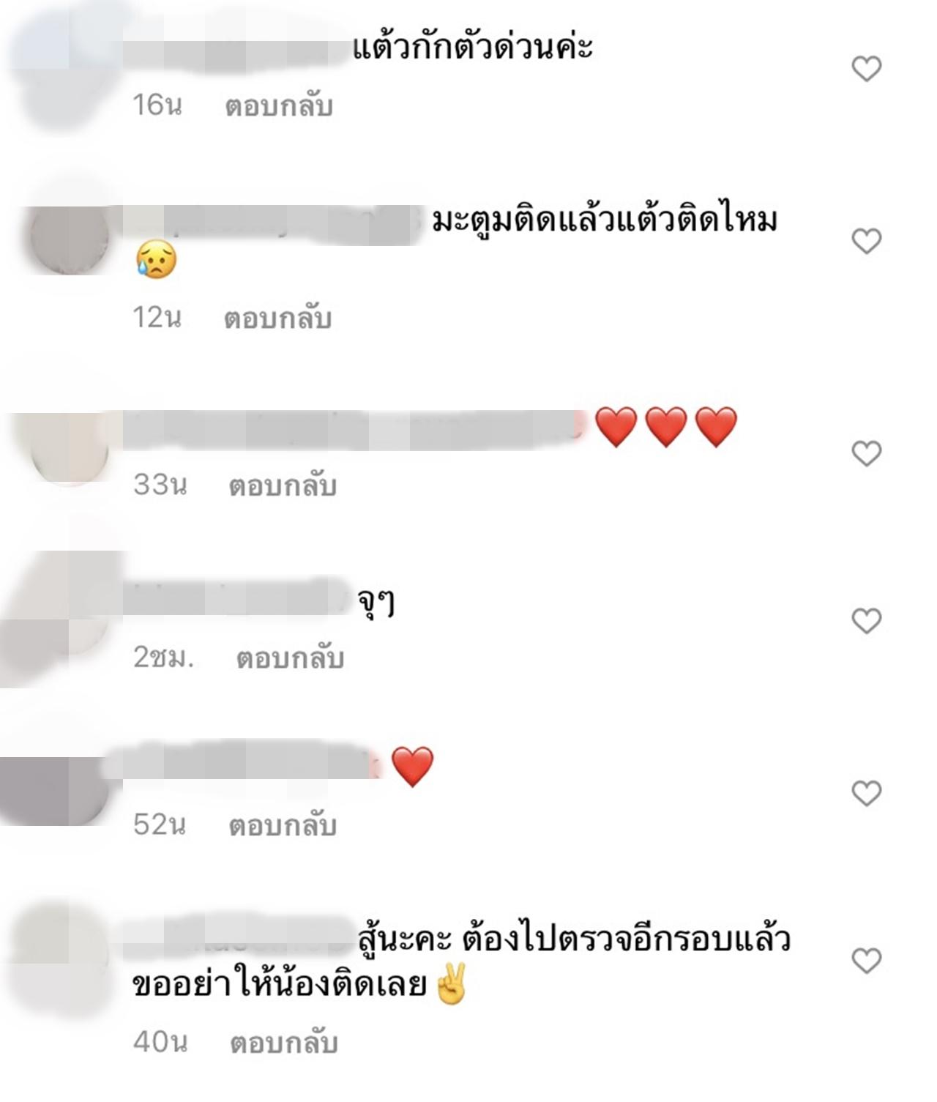
Task: Like the "จุๆ" comment
Action: point(867,621)
